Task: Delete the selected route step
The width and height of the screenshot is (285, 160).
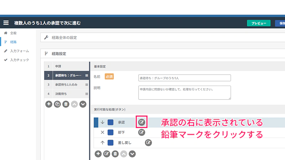Action: coord(66,104)
